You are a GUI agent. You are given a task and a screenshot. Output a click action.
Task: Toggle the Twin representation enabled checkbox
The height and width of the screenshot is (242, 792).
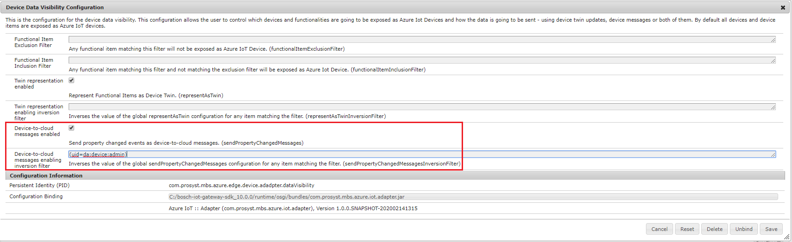tap(71, 80)
